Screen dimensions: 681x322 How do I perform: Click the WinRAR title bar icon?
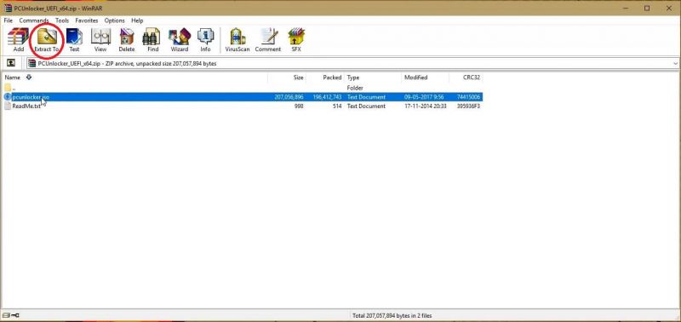point(8,9)
